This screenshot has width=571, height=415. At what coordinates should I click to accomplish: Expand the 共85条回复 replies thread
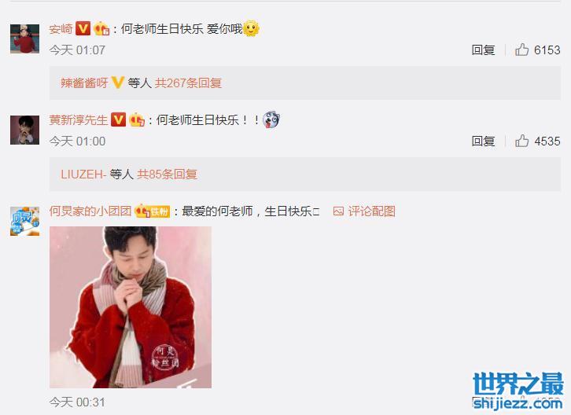point(168,174)
